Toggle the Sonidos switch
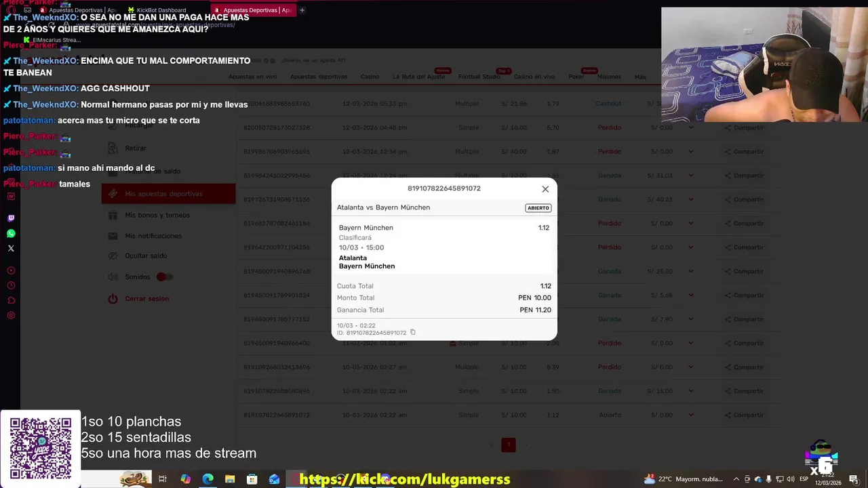Image resolution: width=868 pixels, height=488 pixels. point(165,277)
